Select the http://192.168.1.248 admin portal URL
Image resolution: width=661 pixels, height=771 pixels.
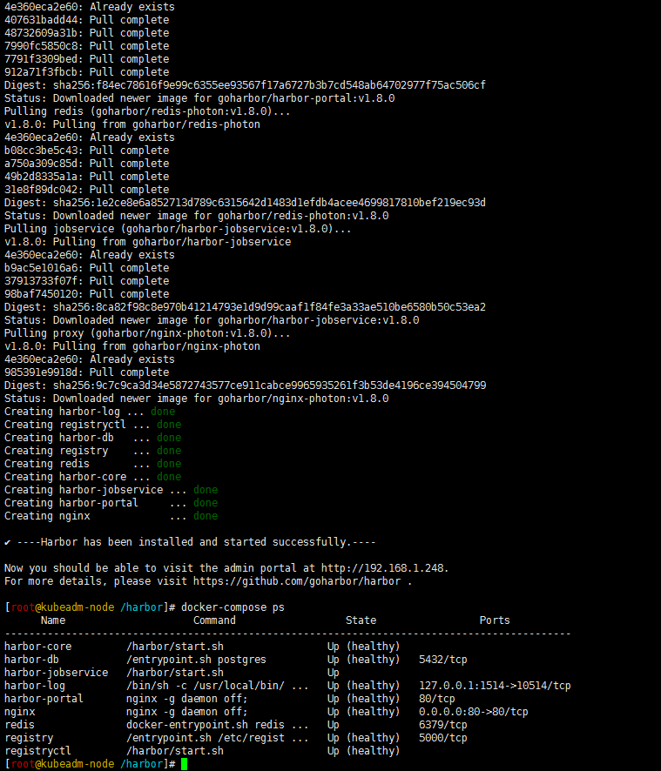(382, 568)
